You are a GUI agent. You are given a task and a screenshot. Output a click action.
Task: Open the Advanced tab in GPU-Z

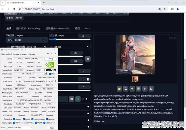click(23, 54)
